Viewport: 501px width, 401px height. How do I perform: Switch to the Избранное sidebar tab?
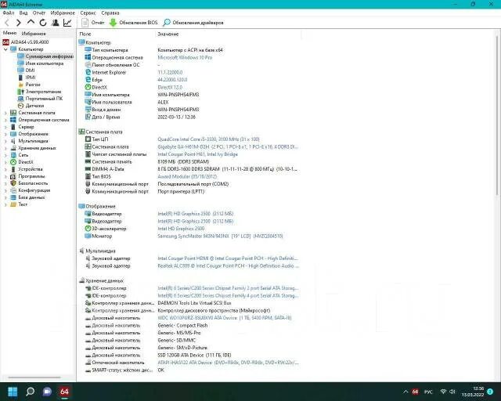[x=34, y=33]
